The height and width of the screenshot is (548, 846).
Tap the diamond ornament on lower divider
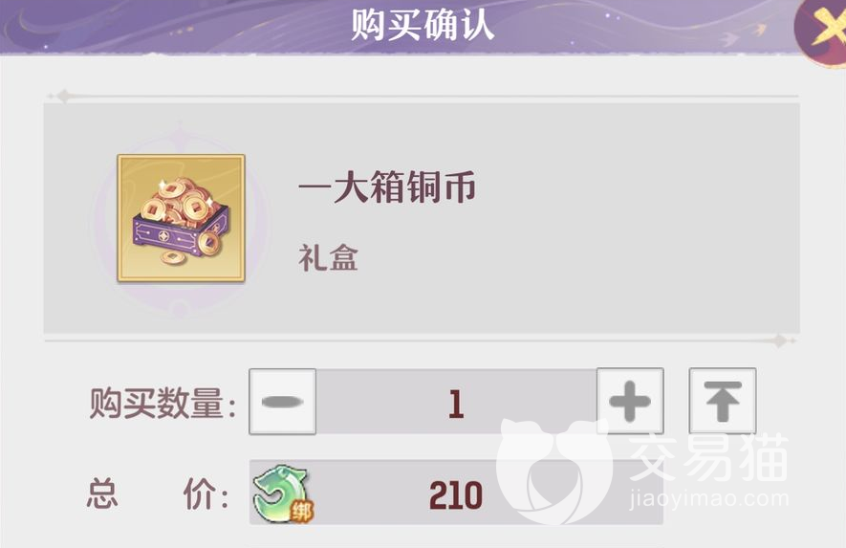point(779,340)
